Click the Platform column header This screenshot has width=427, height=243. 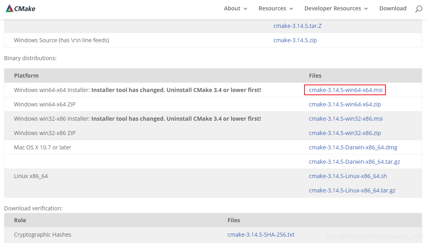[26, 76]
